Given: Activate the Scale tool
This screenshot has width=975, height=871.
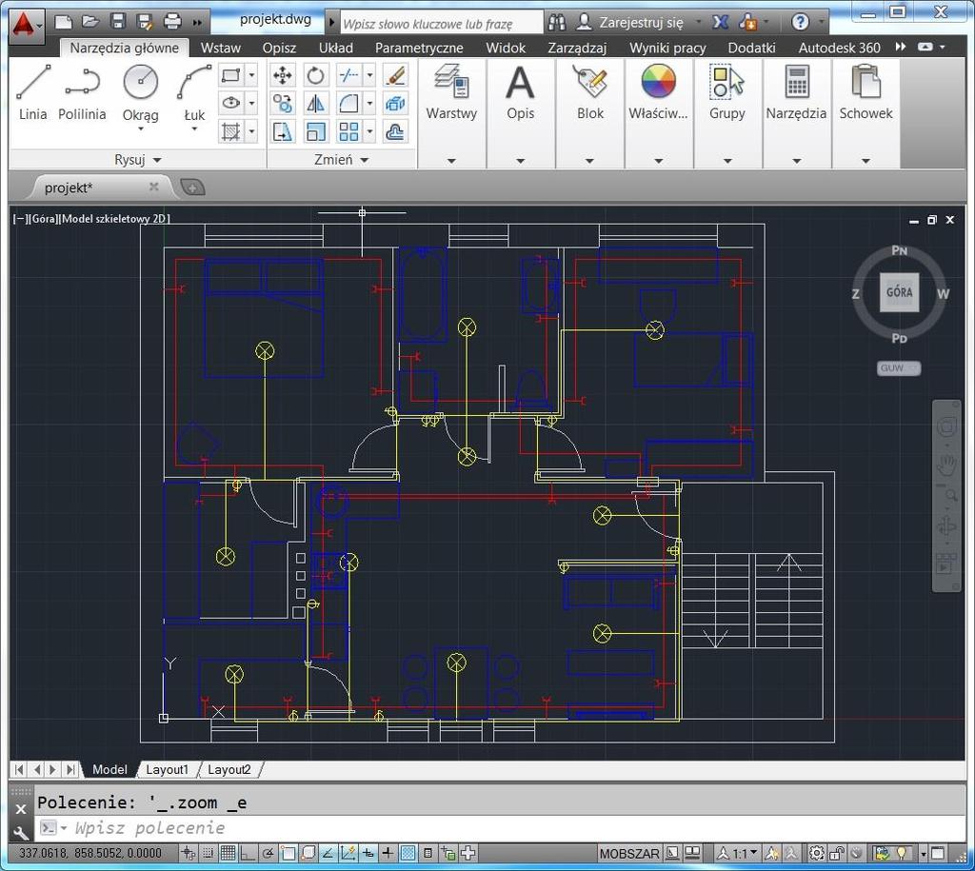Looking at the screenshot, I should 315,131.
